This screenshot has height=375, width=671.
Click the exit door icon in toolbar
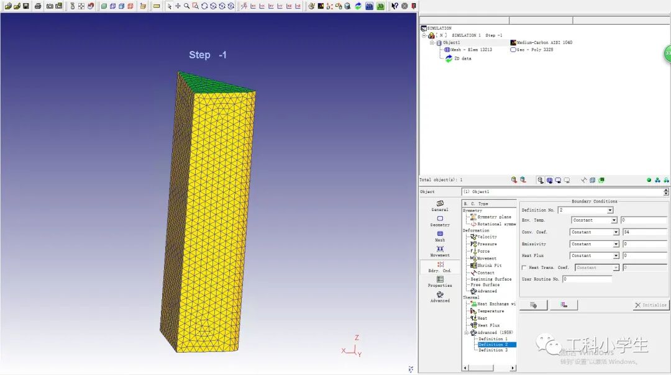414,6
